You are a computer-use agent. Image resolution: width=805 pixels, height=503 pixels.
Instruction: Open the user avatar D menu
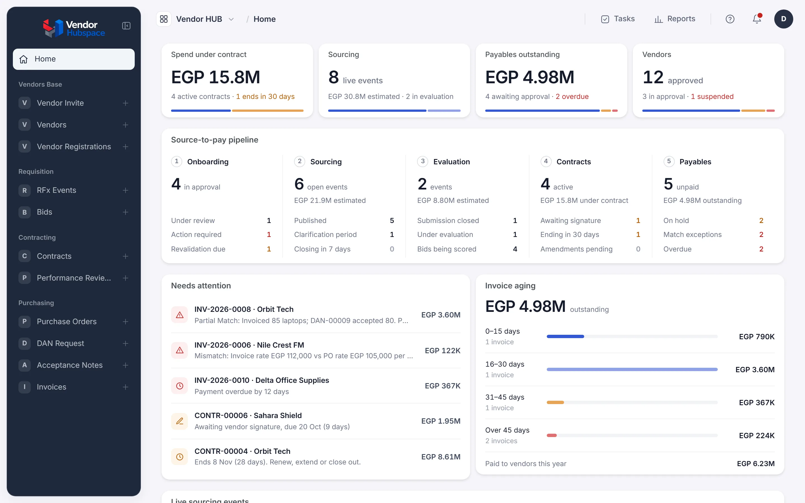[x=783, y=19]
